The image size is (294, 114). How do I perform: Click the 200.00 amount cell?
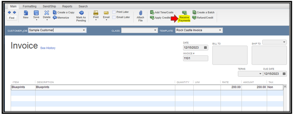click(x=254, y=87)
